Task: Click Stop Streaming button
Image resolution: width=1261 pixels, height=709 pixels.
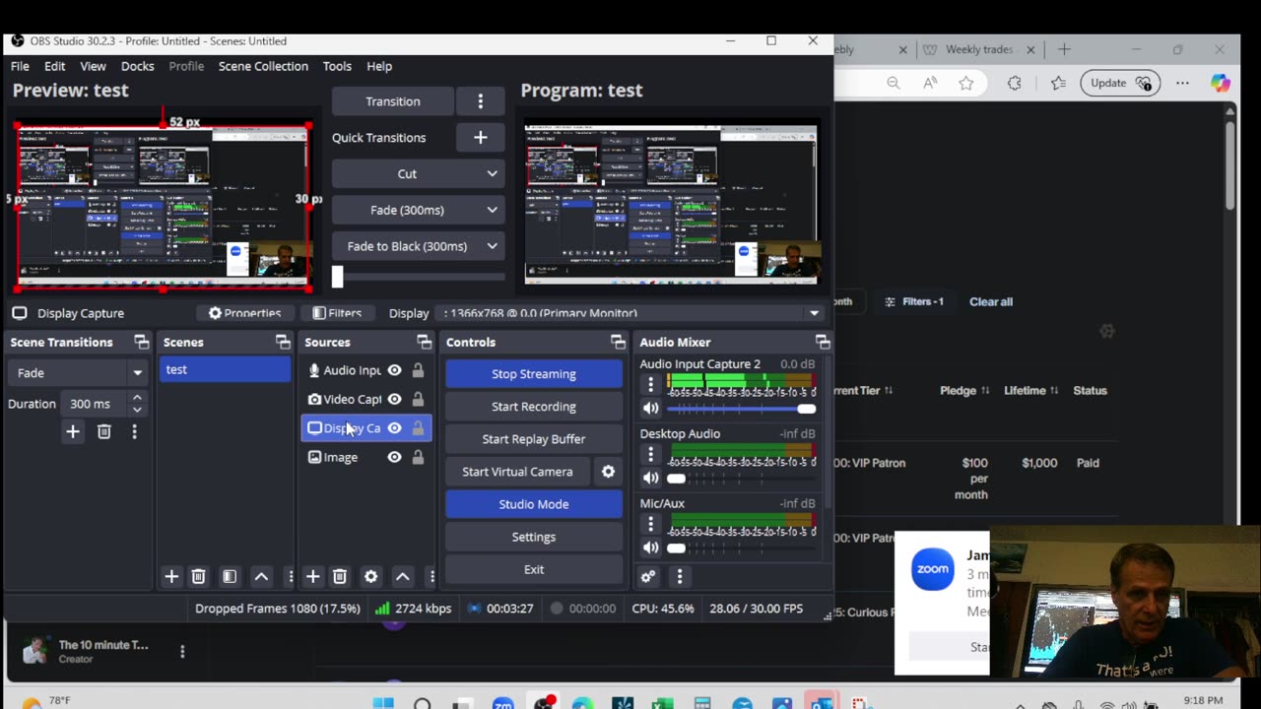Action: point(534,374)
